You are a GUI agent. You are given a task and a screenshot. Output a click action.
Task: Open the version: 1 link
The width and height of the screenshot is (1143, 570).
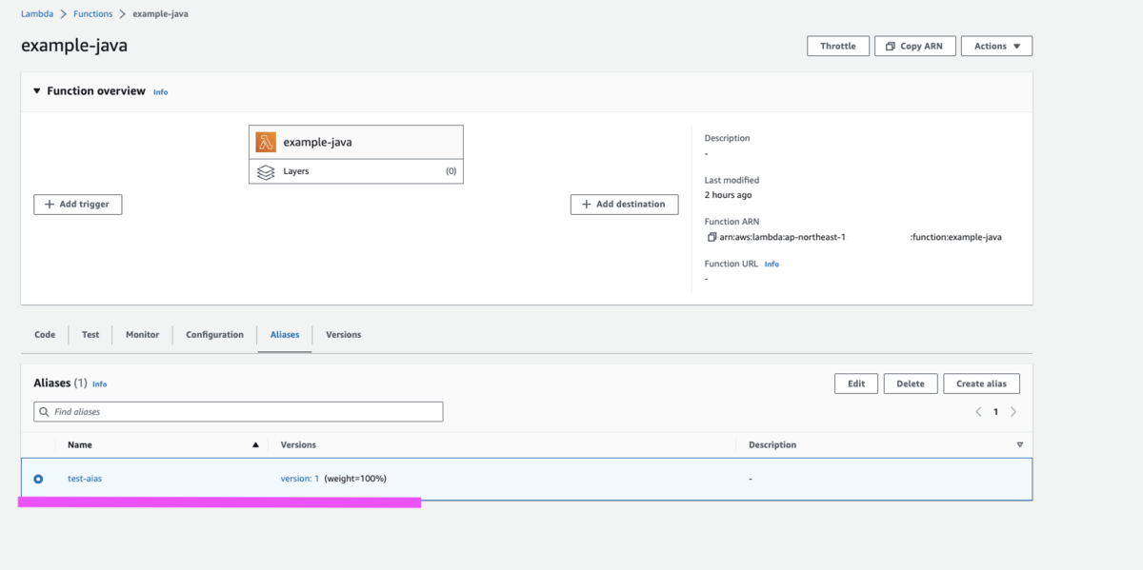pyautogui.click(x=300, y=479)
